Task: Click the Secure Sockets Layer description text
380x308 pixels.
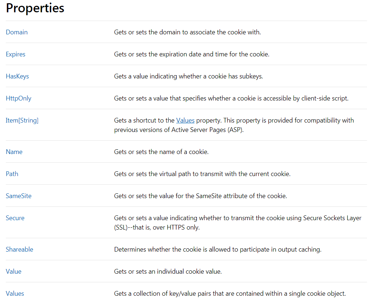Action: point(238,223)
